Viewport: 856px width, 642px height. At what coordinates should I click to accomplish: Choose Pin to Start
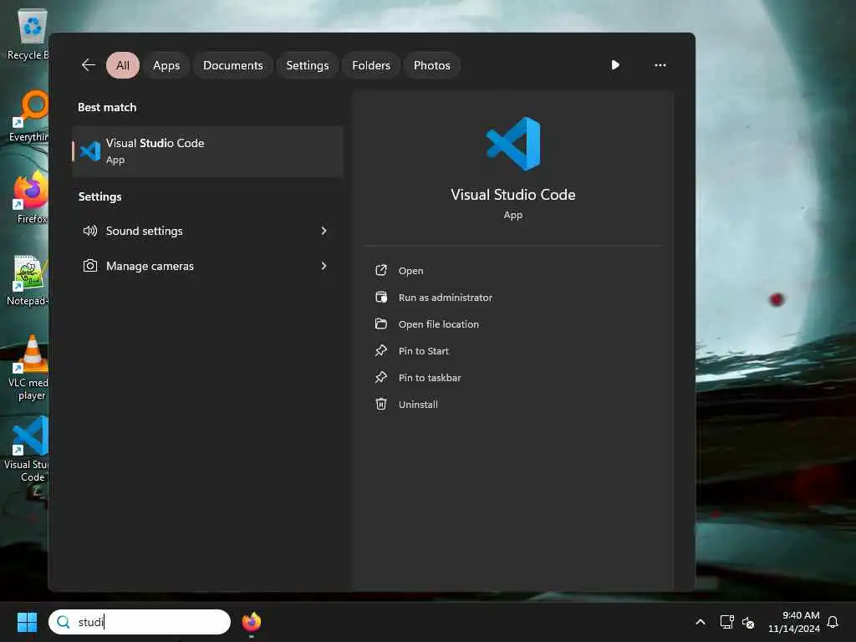click(424, 351)
